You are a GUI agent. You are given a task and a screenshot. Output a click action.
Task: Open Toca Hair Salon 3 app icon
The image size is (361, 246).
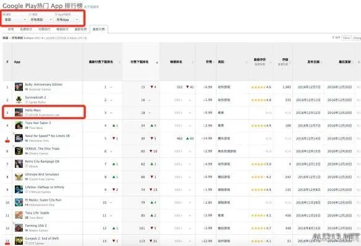click(x=19, y=125)
